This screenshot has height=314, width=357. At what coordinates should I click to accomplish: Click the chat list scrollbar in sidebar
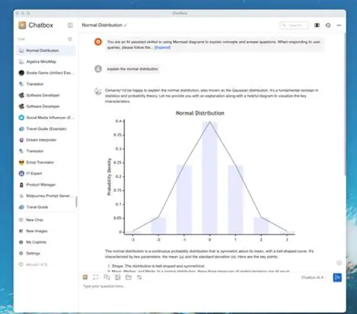(77, 202)
